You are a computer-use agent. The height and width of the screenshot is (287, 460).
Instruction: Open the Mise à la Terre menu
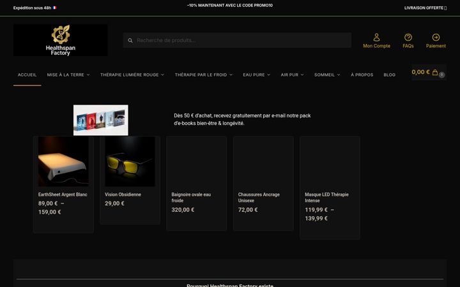point(65,75)
